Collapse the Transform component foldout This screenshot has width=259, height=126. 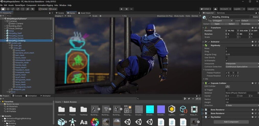click(203, 28)
